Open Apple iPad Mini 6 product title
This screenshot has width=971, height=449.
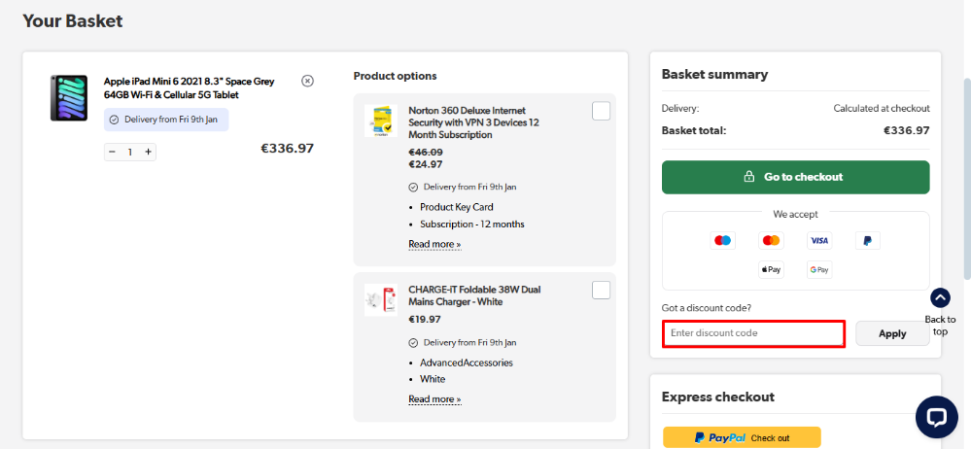pyautogui.click(x=189, y=87)
